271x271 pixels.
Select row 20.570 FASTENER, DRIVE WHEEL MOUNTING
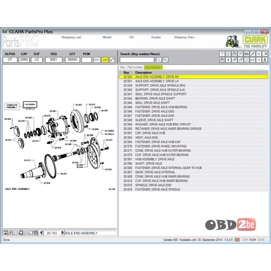pyautogui.click(x=194, y=146)
